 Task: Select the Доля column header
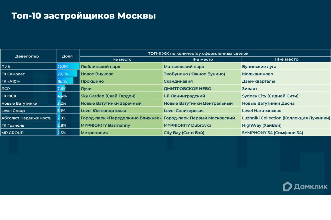[x=67, y=56]
